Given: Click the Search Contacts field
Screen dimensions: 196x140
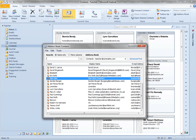Looking at the screenshot, I should coord(143,27).
